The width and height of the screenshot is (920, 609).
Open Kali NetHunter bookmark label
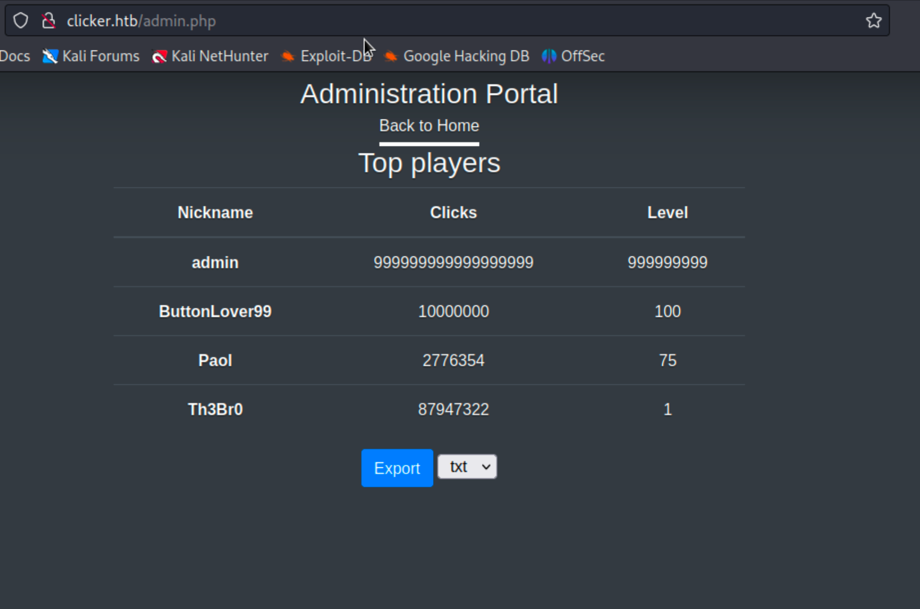click(x=219, y=56)
